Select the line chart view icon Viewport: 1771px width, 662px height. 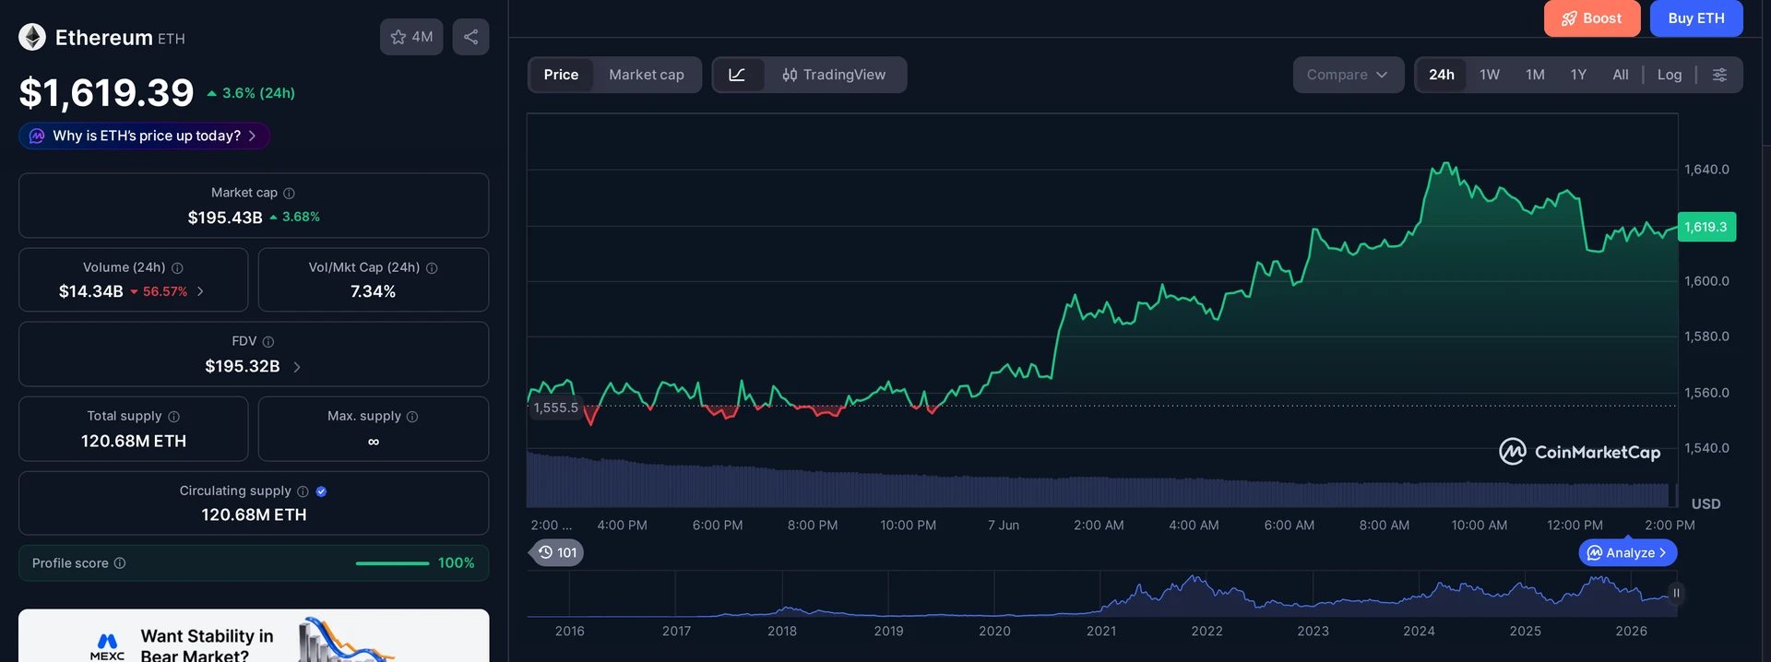point(737,75)
